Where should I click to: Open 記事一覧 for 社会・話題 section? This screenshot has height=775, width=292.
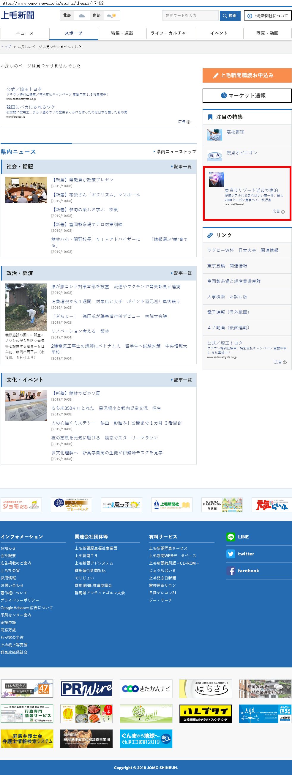(182, 167)
